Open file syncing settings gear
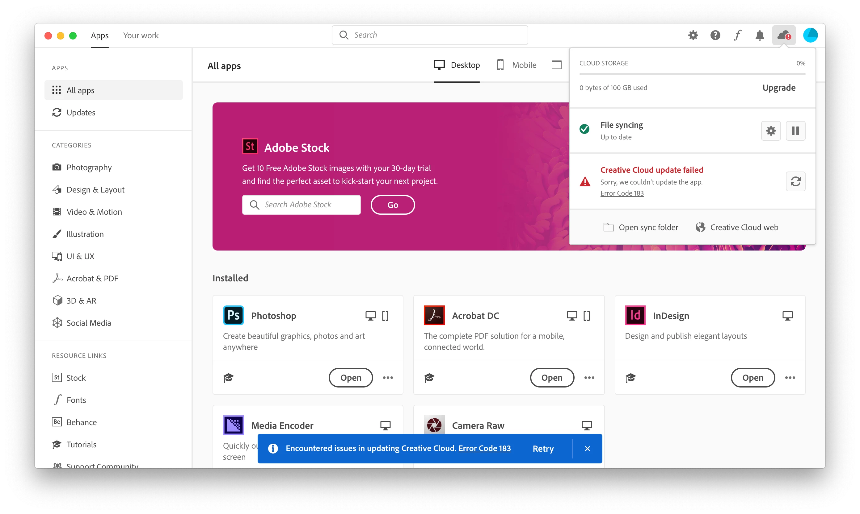The width and height of the screenshot is (860, 514). tap(770, 131)
